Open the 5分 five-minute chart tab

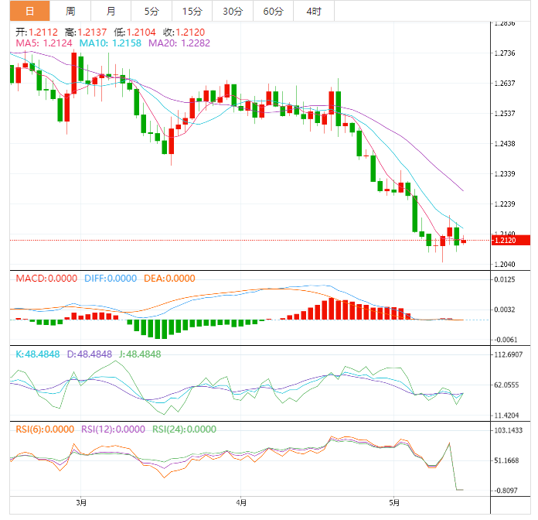(x=152, y=11)
